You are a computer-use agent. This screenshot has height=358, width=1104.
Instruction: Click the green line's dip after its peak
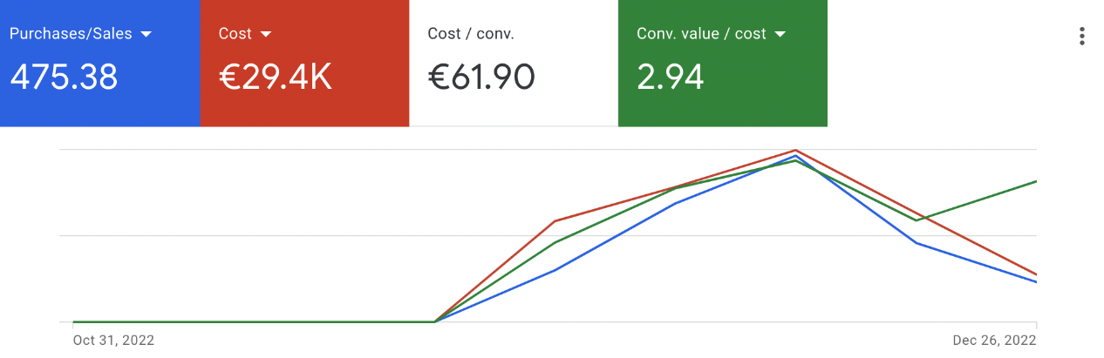[916, 220]
